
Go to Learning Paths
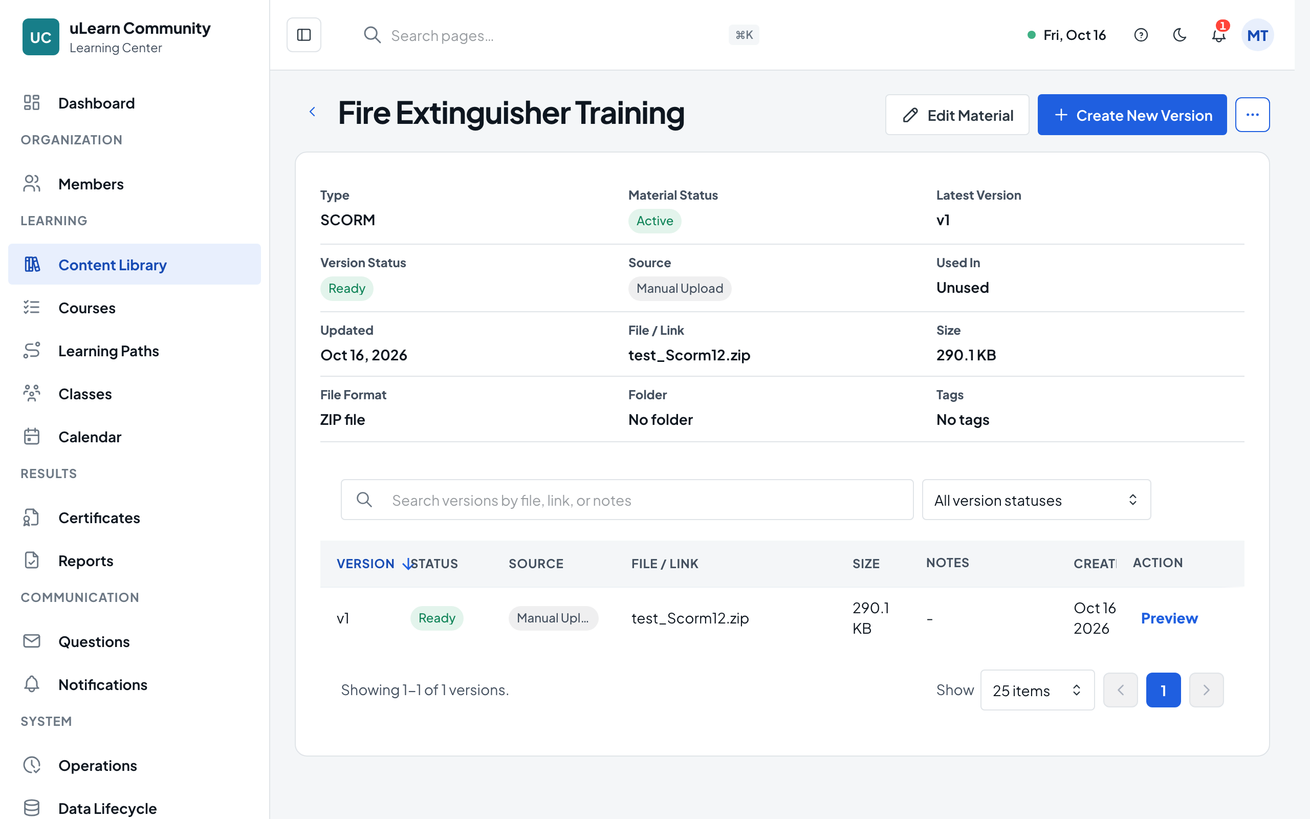[134, 351]
